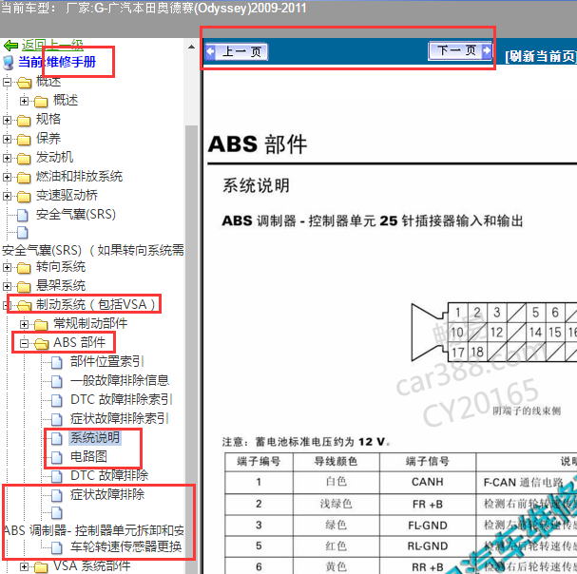Expand the 燃油和排放系统 folder

coord(7,177)
